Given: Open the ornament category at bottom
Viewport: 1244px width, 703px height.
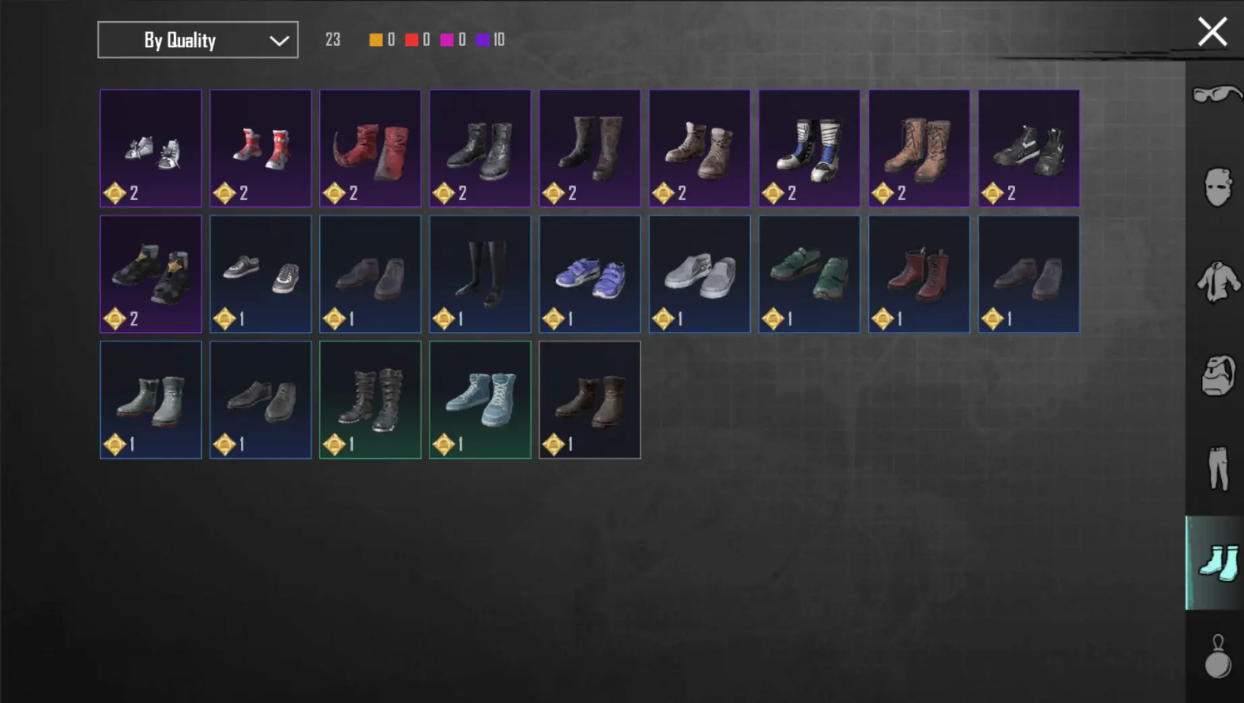Looking at the screenshot, I should tap(1217, 656).
